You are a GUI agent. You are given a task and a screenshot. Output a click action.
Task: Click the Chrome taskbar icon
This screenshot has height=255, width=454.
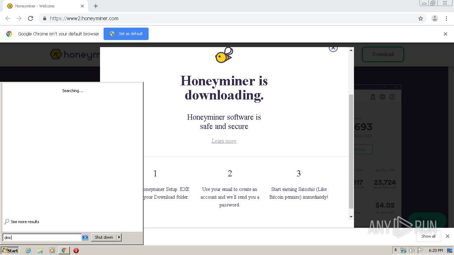(x=64, y=250)
